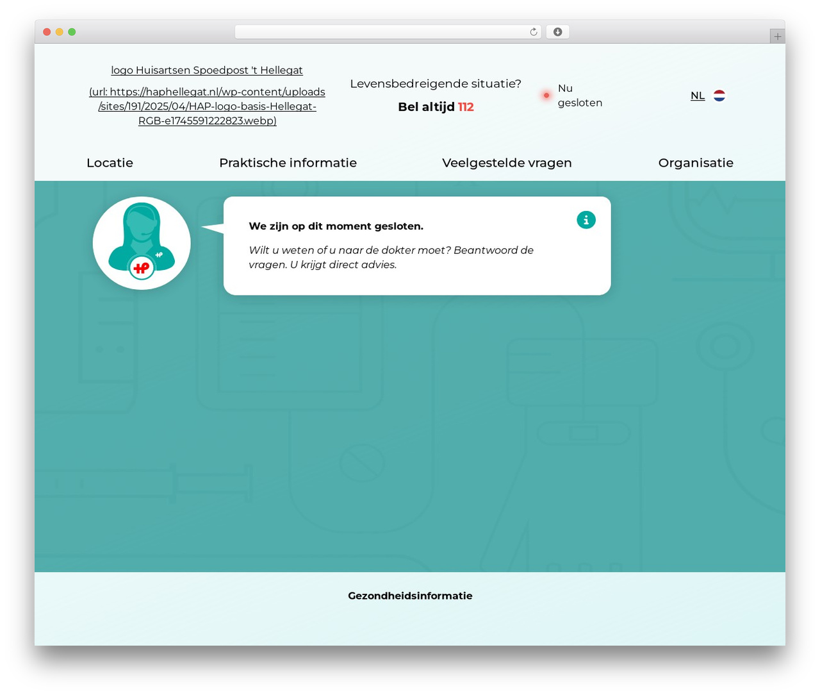This screenshot has width=820, height=695.
Task: Click the Huisartsen Spoedpost 't Hellegat logo link
Action: (207, 96)
